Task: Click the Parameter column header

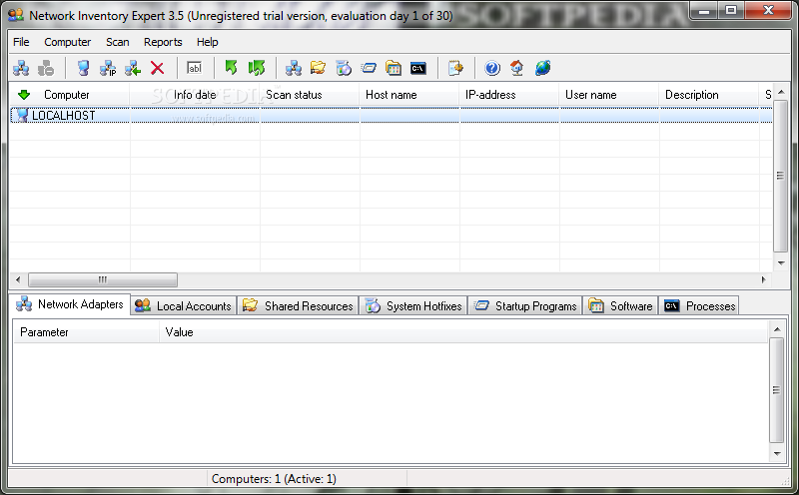Action: tap(86, 332)
